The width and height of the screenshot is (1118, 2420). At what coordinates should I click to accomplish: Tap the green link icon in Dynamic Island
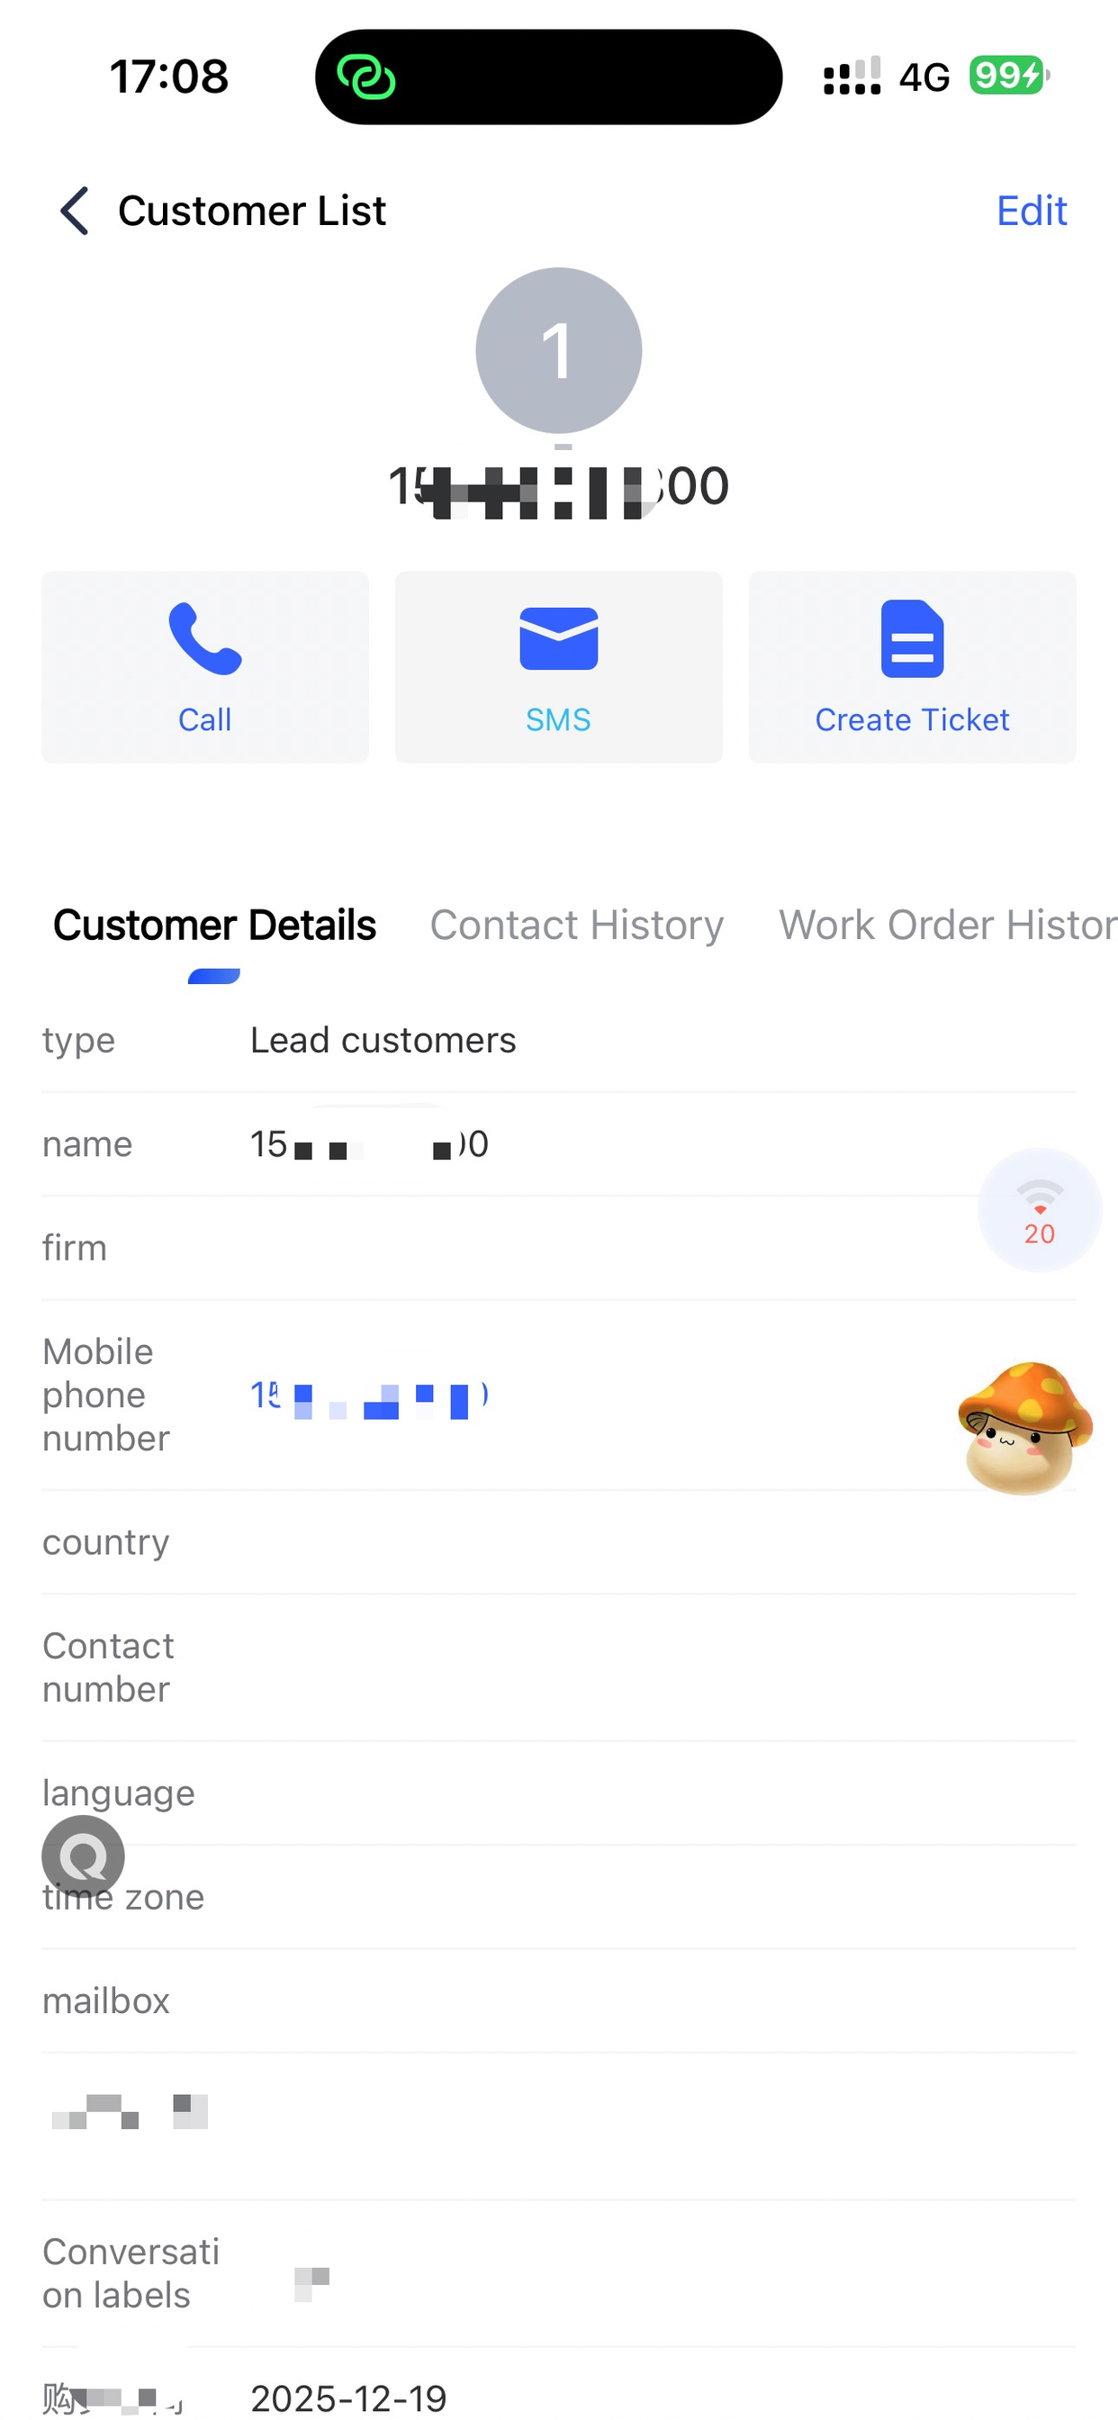366,77
